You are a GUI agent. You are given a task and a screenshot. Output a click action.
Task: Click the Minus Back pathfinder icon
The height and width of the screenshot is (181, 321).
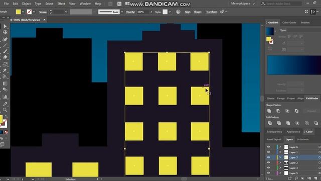[x=316, y=123]
